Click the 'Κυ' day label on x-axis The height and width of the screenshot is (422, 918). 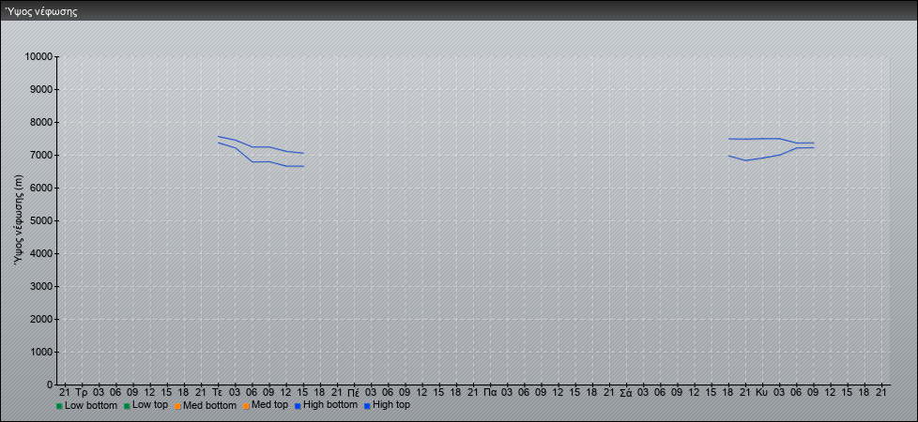tap(762, 393)
